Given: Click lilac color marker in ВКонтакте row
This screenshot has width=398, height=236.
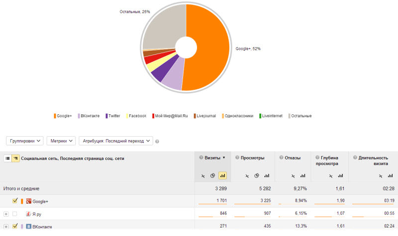Looking at the screenshot, I should pyautogui.click(x=22, y=227).
